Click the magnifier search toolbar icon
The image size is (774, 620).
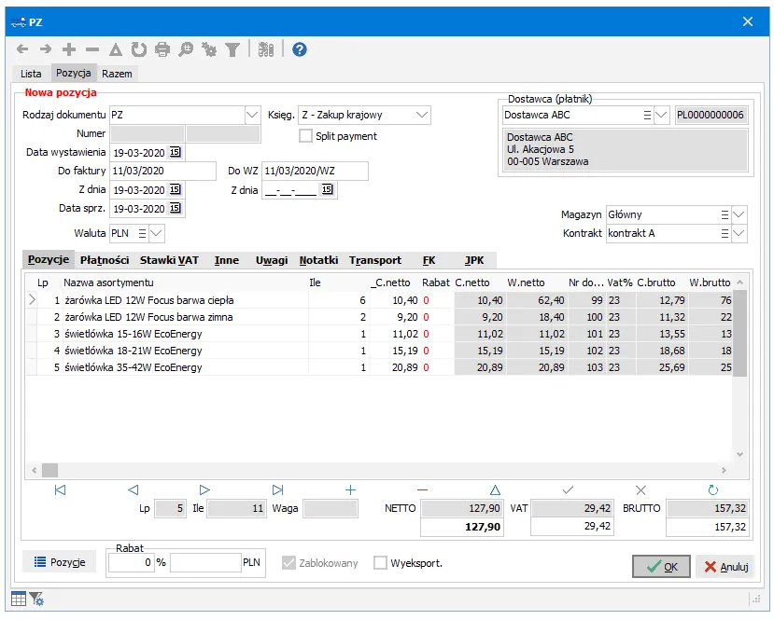pos(186,49)
